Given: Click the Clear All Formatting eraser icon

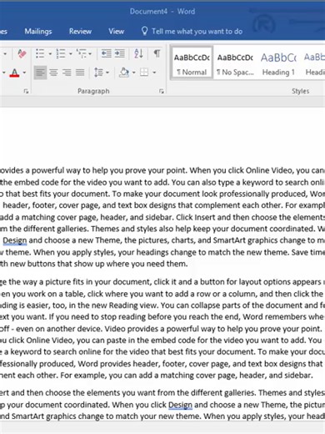Looking at the screenshot, I should pyautogui.click(x=22, y=53).
